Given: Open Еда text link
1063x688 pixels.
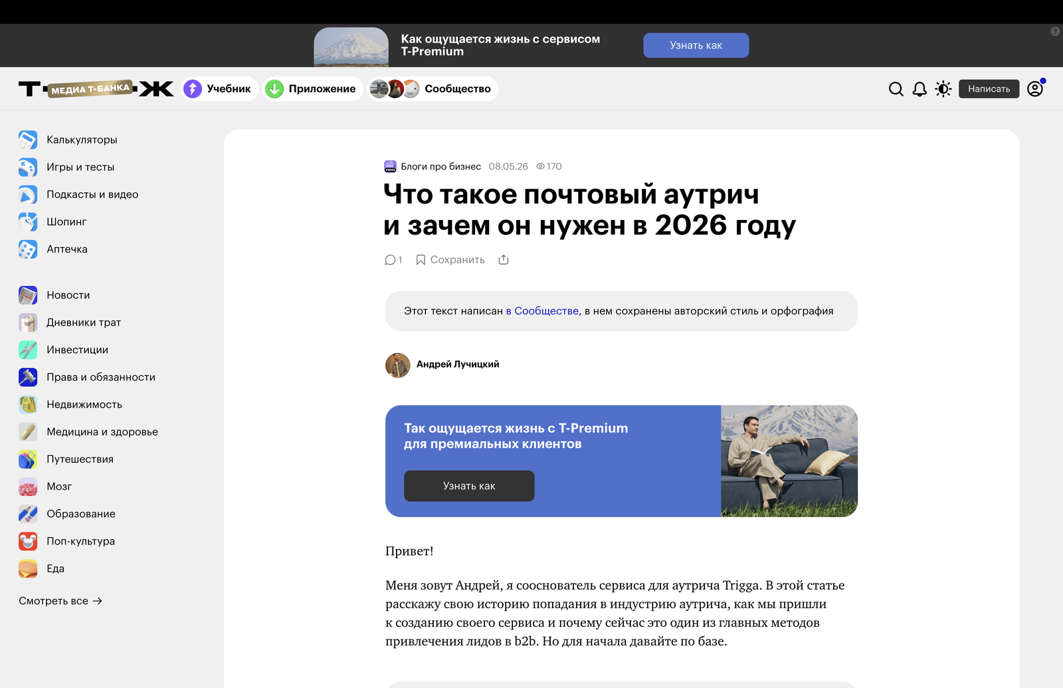Looking at the screenshot, I should 55,568.
